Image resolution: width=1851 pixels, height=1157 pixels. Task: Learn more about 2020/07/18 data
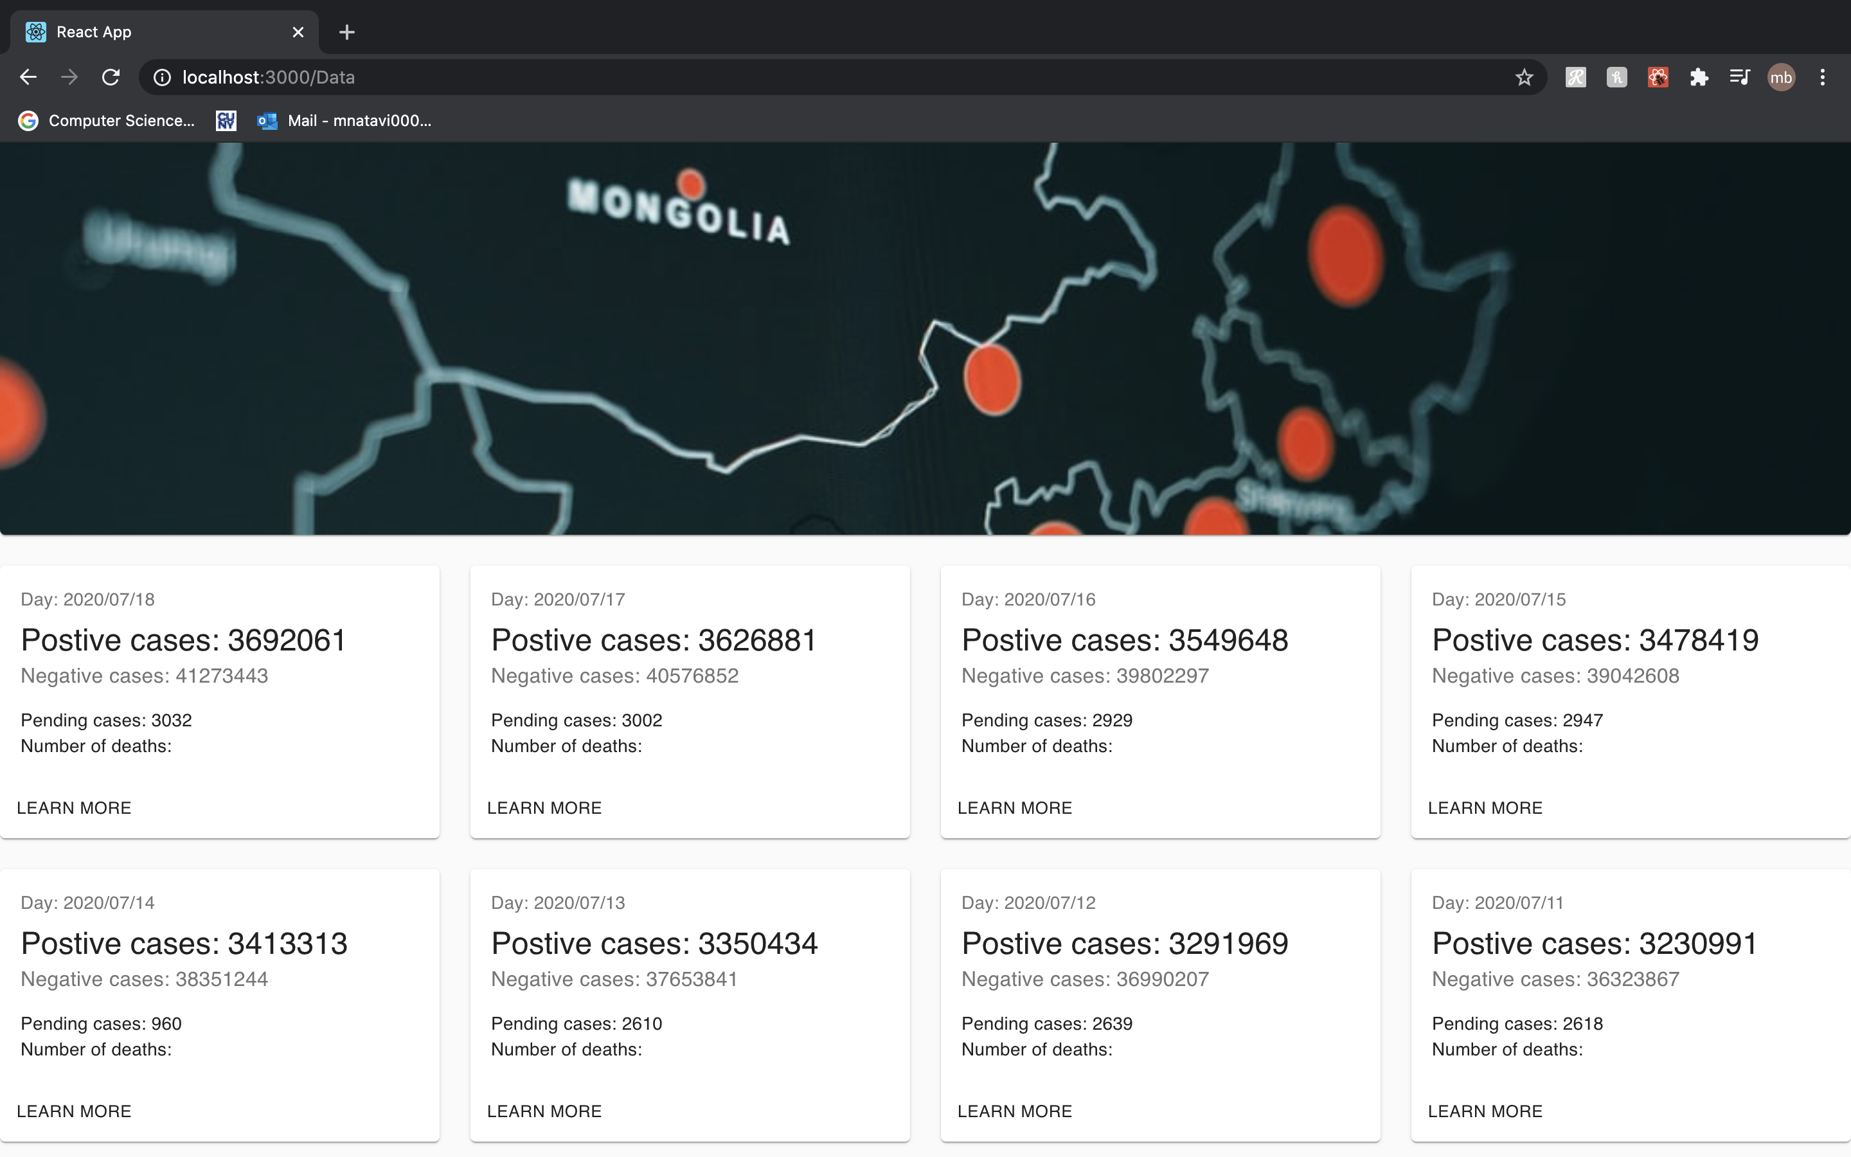pos(74,808)
